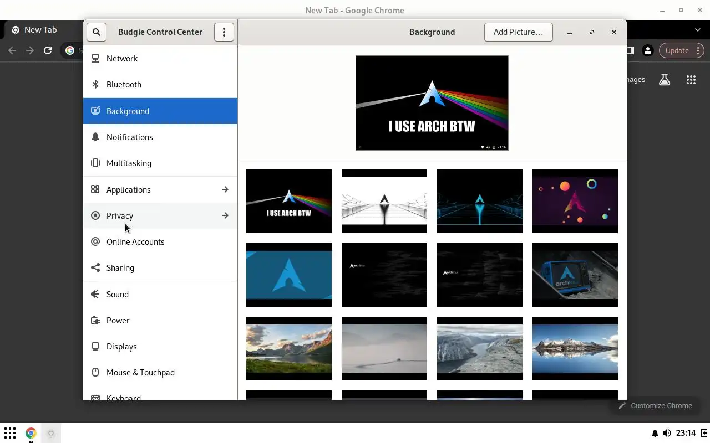Click the Network sidebar icon
710x443 pixels.
(x=95, y=58)
